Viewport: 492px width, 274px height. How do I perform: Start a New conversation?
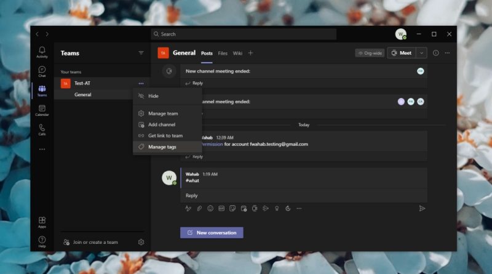coord(212,233)
